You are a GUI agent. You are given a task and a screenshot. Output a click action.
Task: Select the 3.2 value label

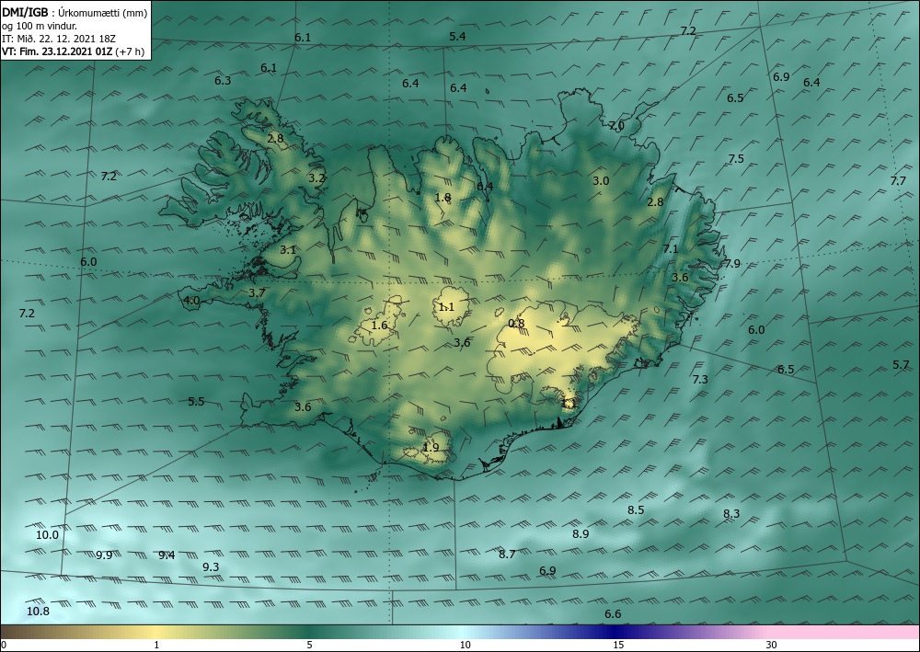(316, 177)
